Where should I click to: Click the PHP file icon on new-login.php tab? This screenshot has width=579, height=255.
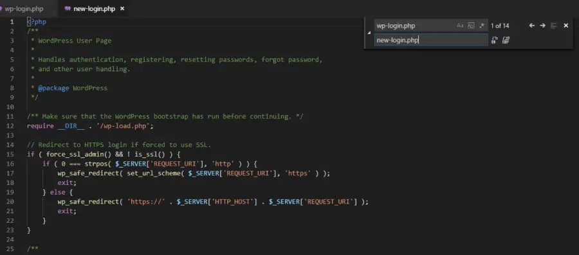point(67,8)
